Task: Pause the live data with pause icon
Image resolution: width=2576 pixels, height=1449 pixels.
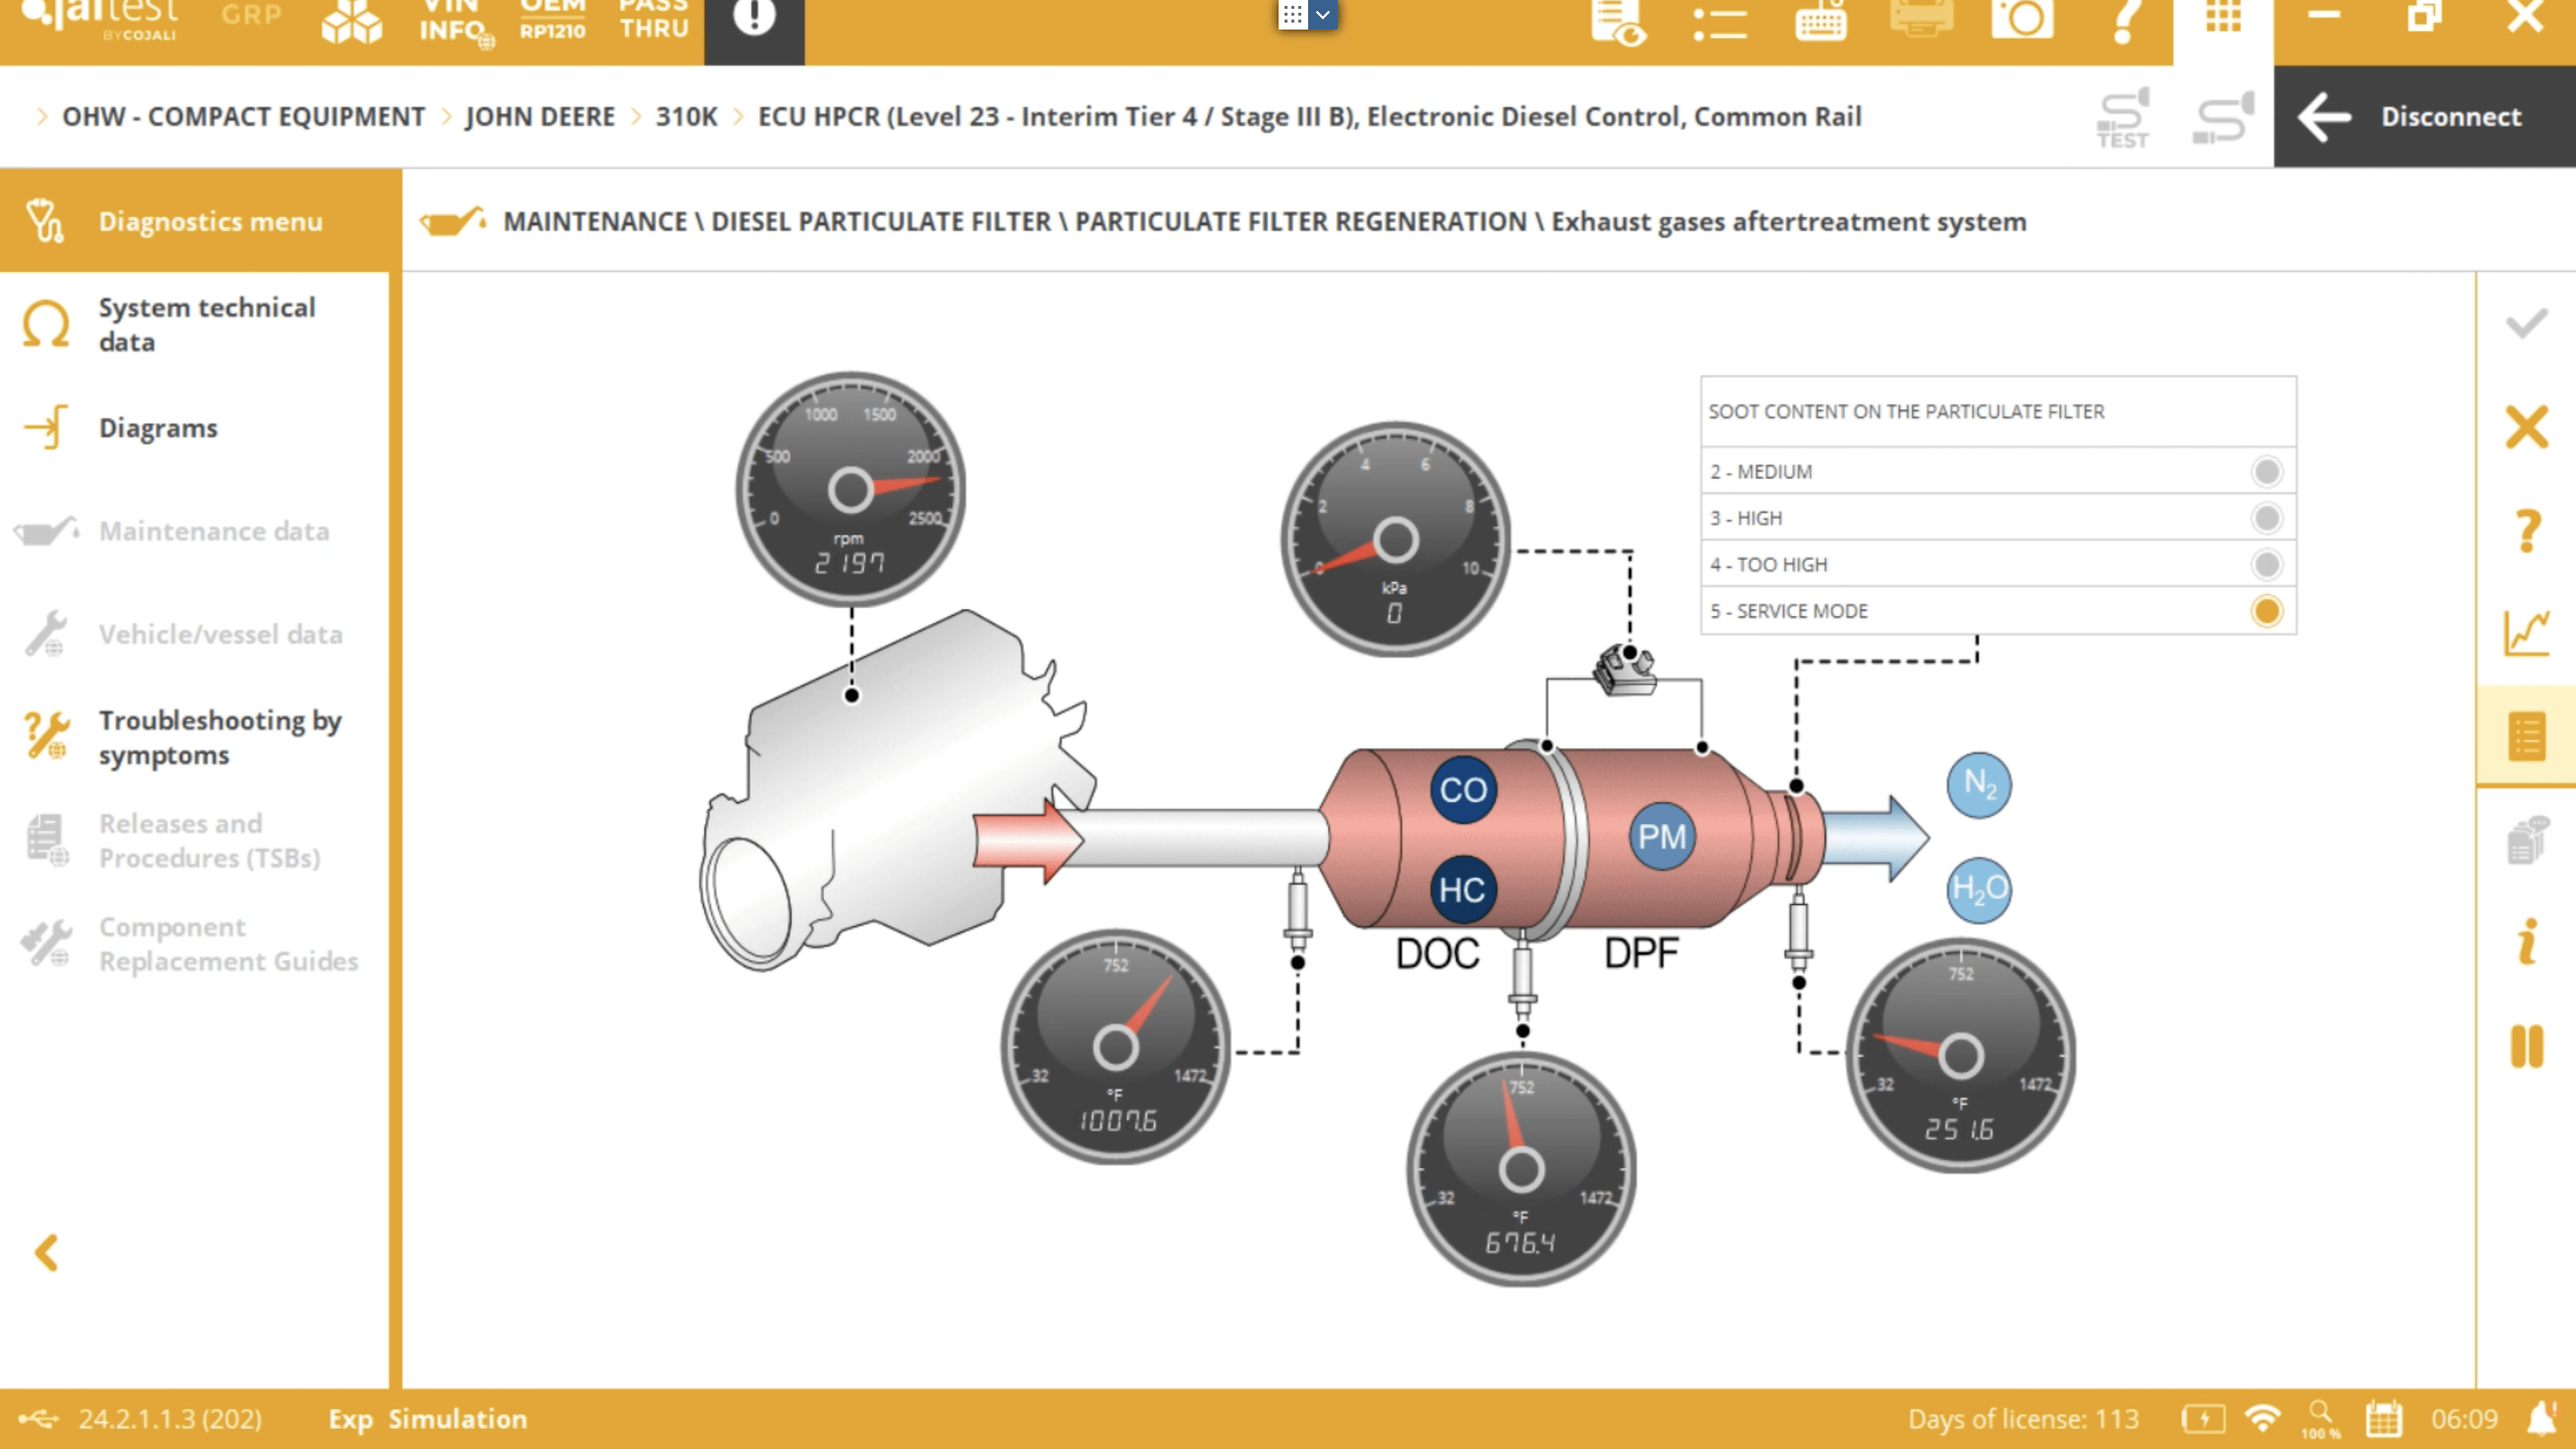Action: [2526, 1046]
